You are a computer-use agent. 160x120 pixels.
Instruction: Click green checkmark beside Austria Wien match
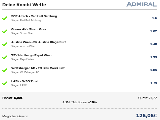coord(5,44)
